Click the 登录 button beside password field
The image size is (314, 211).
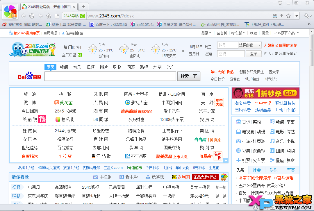[254, 54]
